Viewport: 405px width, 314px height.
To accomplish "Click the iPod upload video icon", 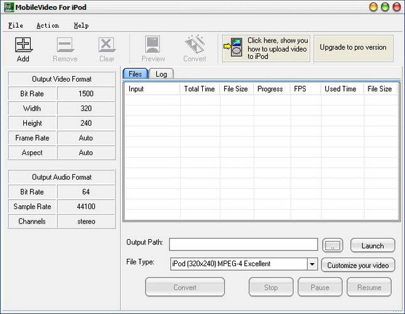I will (x=234, y=47).
